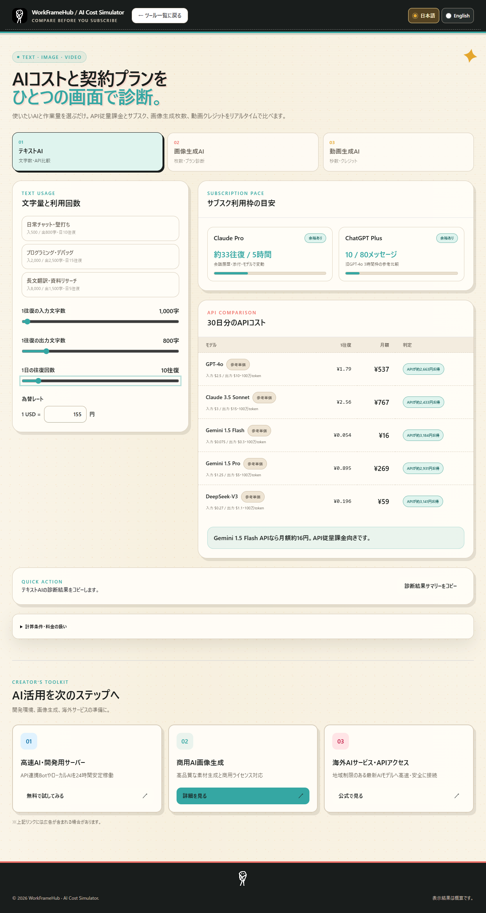Click the DeepSeek-V3 model name
486x913 pixels.
(222, 496)
